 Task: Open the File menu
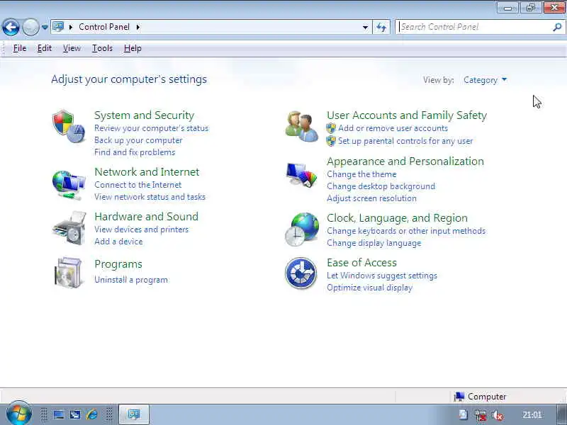pyautogui.click(x=20, y=48)
